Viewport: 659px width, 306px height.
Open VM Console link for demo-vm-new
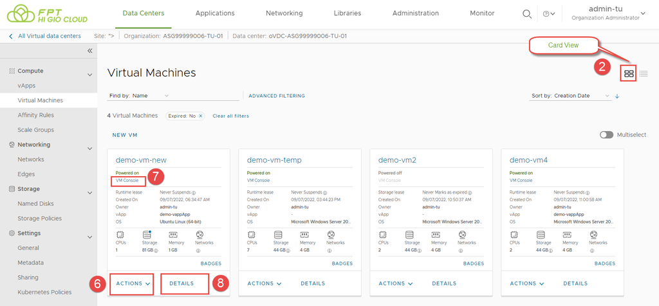coord(127,181)
